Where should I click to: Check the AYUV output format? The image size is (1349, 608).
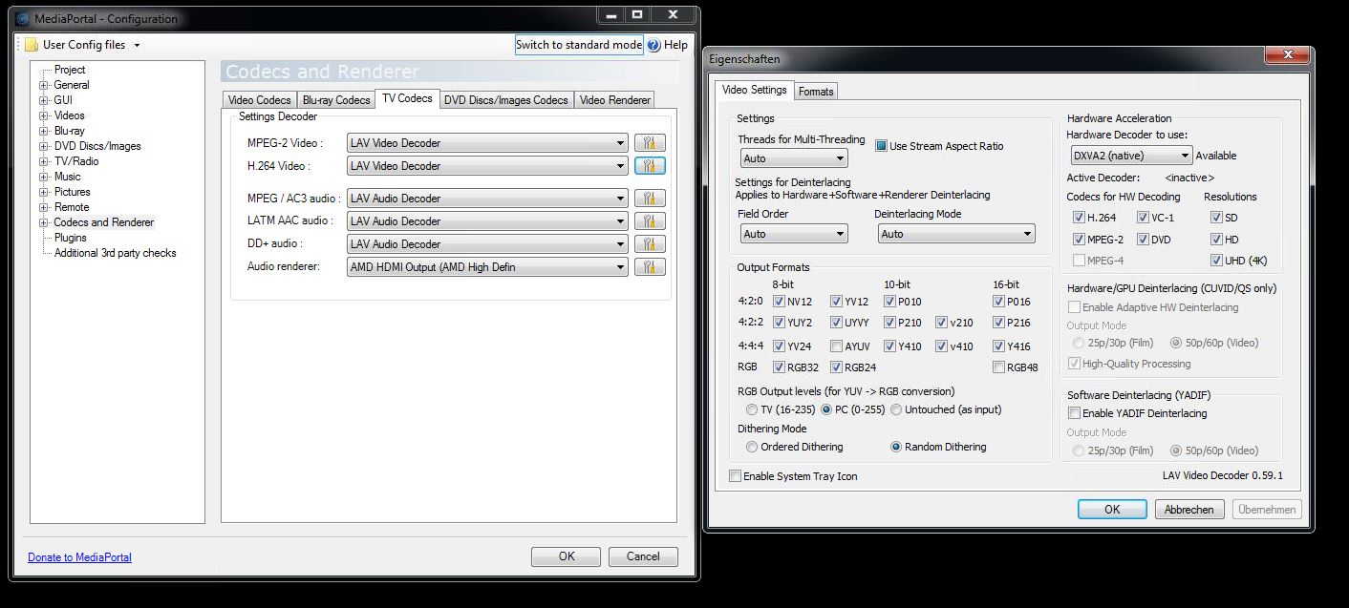(x=837, y=346)
